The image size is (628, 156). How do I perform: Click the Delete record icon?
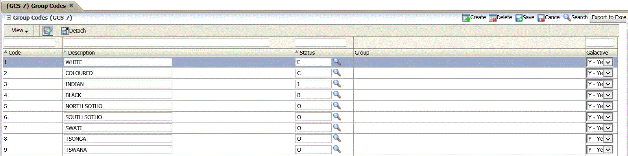click(492, 18)
